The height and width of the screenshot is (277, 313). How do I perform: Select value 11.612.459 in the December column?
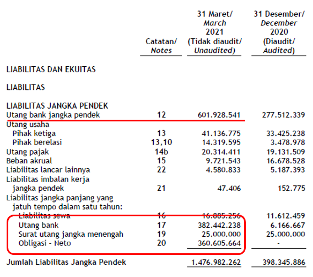tap(285, 216)
